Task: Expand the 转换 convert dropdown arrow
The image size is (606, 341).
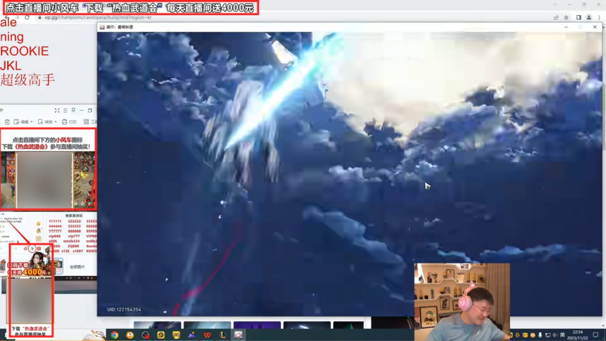Action: [x=55, y=122]
